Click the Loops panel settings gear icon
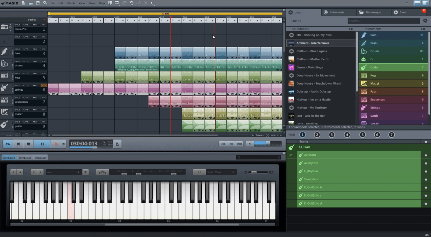 (x=425, y=21)
